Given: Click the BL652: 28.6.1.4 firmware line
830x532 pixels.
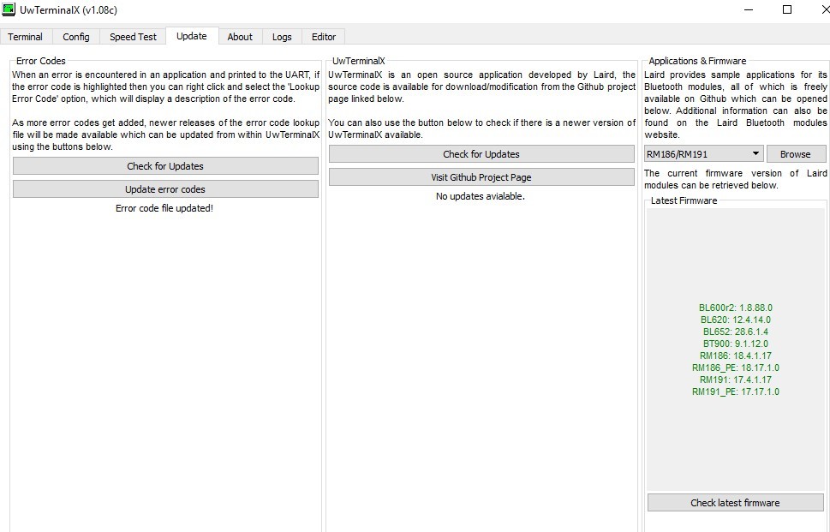Looking at the screenshot, I should tap(735, 332).
